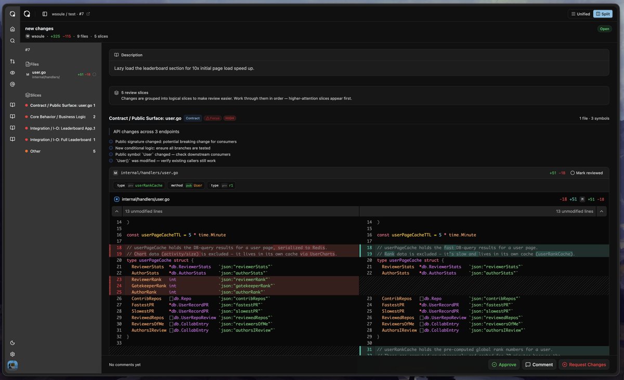The width and height of the screenshot is (624, 380).
Task: Click the method pub User symbol chip
Action: pos(186,185)
